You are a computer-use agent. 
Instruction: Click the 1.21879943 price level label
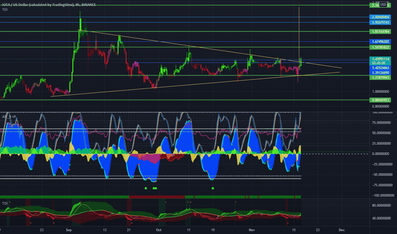click(x=380, y=77)
